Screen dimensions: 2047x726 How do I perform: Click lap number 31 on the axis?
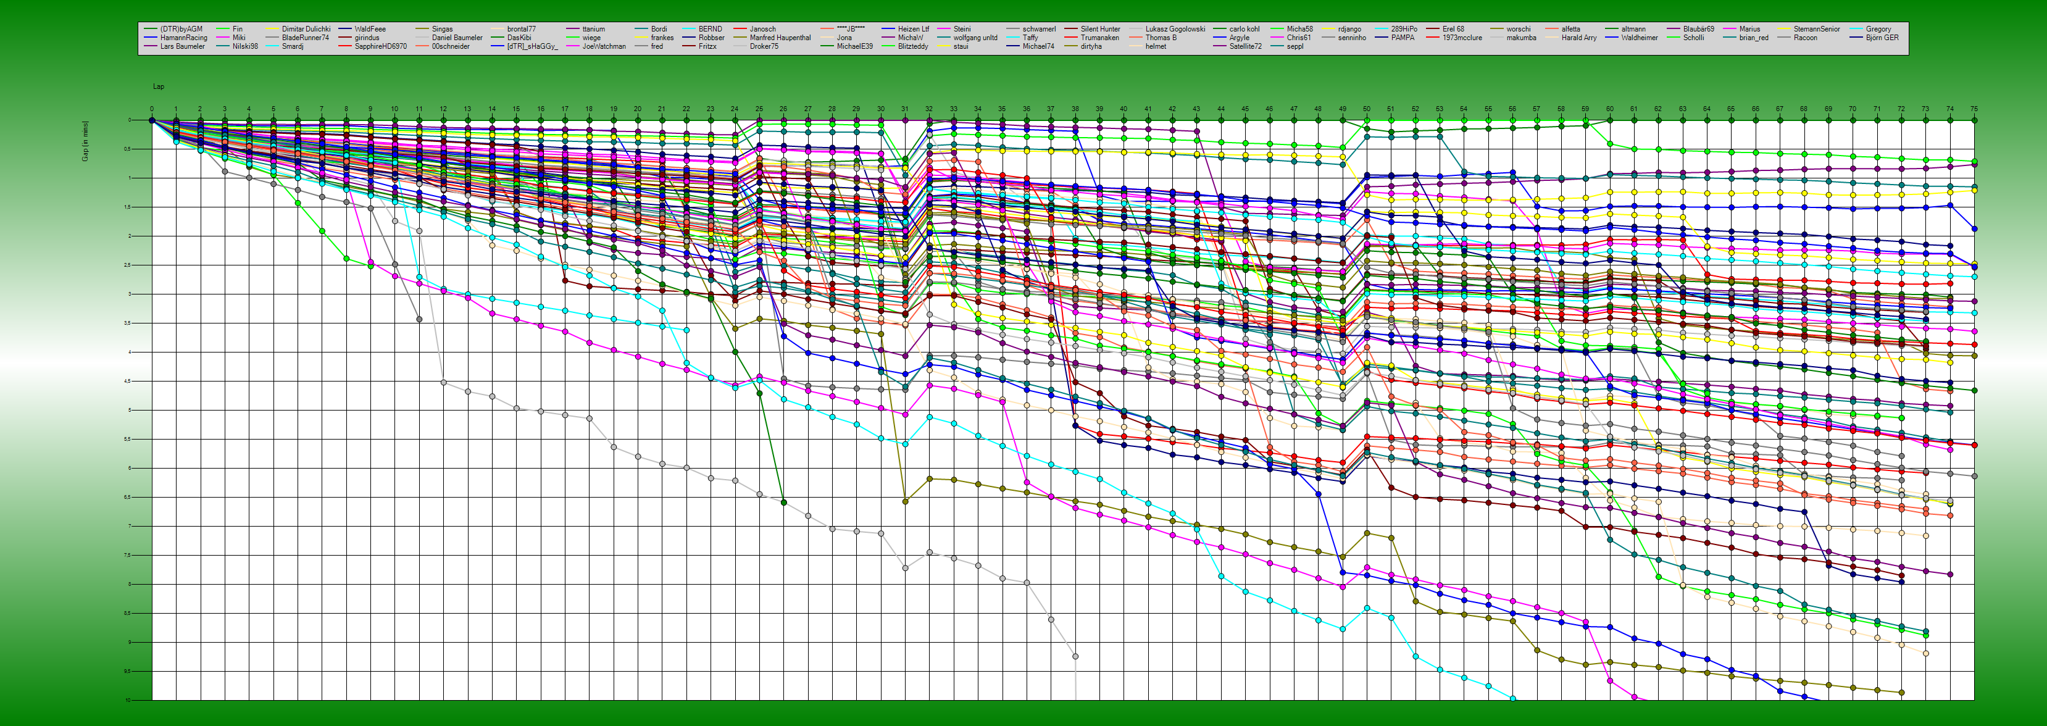click(x=905, y=109)
